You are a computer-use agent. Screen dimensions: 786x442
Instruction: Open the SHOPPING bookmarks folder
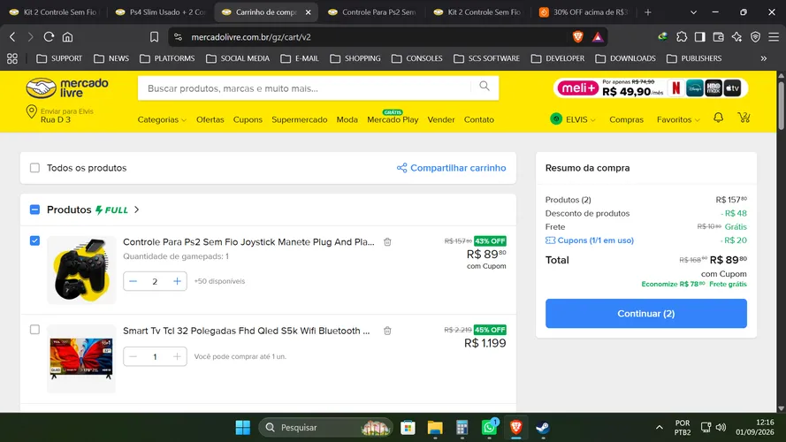click(x=355, y=58)
